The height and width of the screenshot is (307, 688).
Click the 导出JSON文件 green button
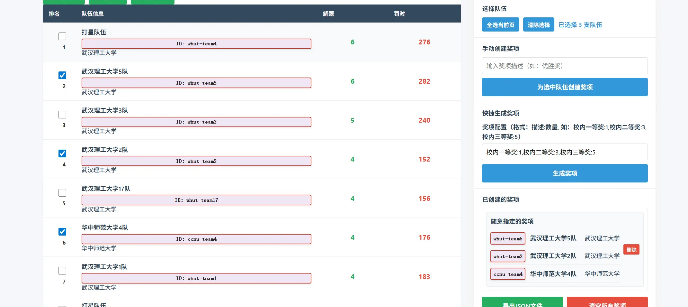click(522, 303)
